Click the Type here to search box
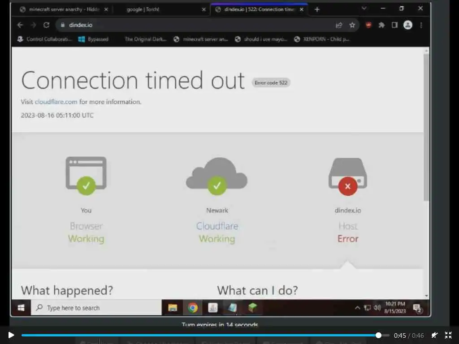The image size is (459, 344). click(96, 308)
